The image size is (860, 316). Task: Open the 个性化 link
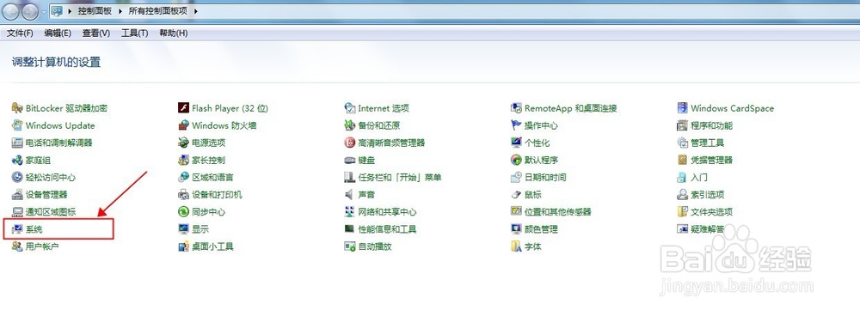pyautogui.click(x=537, y=143)
